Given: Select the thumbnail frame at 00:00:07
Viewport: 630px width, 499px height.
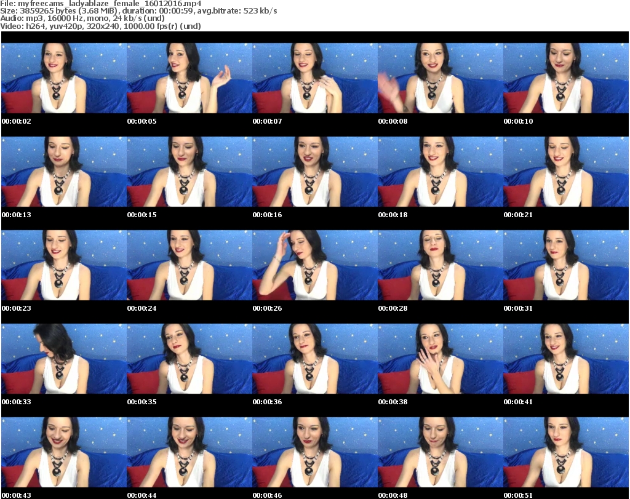Looking at the screenshot, I should click(x=315, y=78).
